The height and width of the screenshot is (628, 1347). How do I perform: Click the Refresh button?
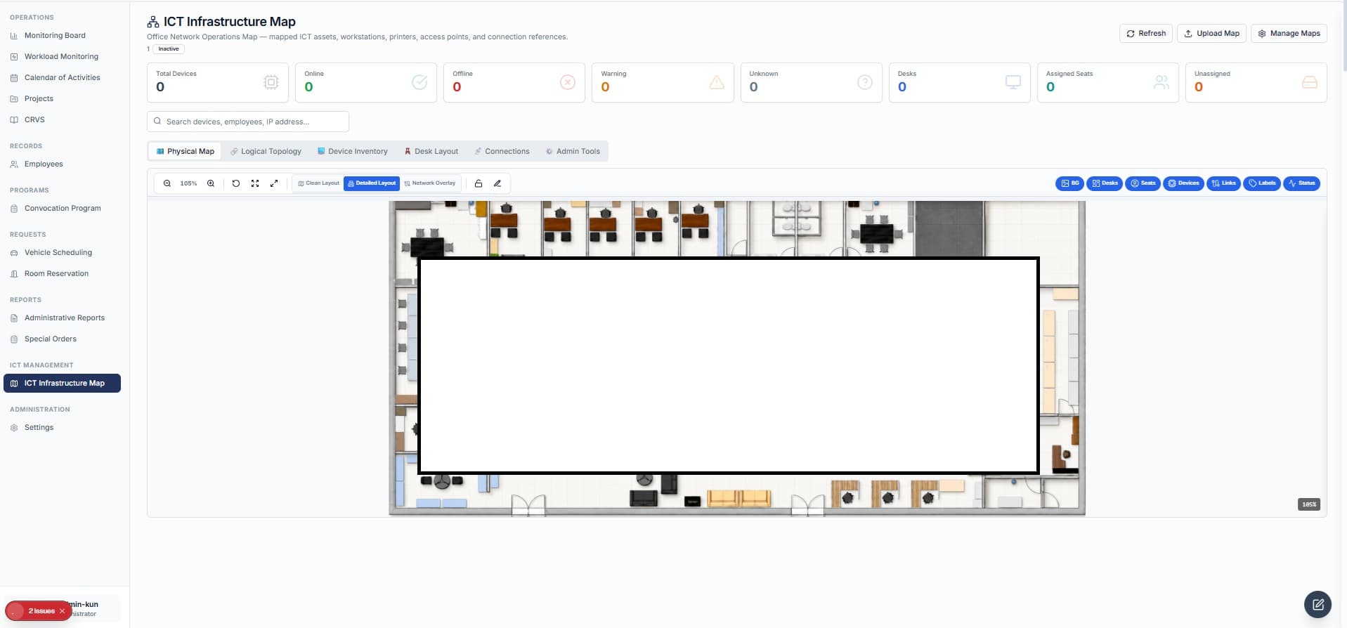click(1145, 33)
